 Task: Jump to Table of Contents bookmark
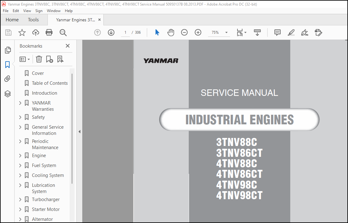tap(50, 83)
